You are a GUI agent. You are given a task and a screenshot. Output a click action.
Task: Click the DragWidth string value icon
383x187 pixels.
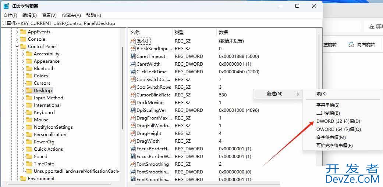point(132,141)
